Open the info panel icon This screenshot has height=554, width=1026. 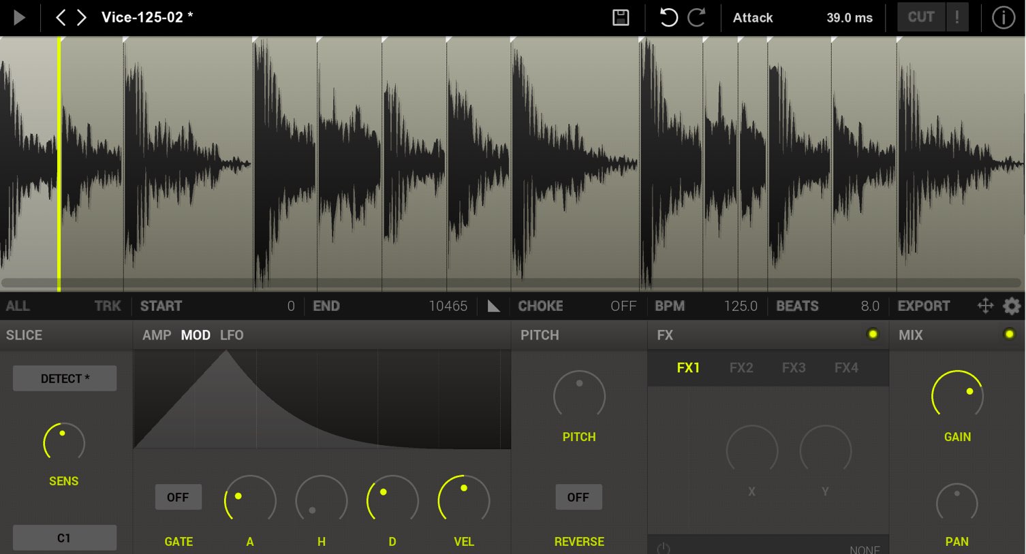click(x=1003, y=18)
